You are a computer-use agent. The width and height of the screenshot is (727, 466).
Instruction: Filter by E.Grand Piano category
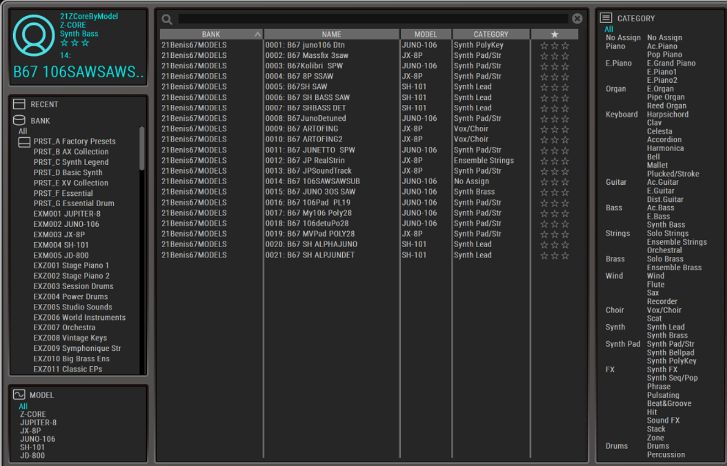pos(671,63)
